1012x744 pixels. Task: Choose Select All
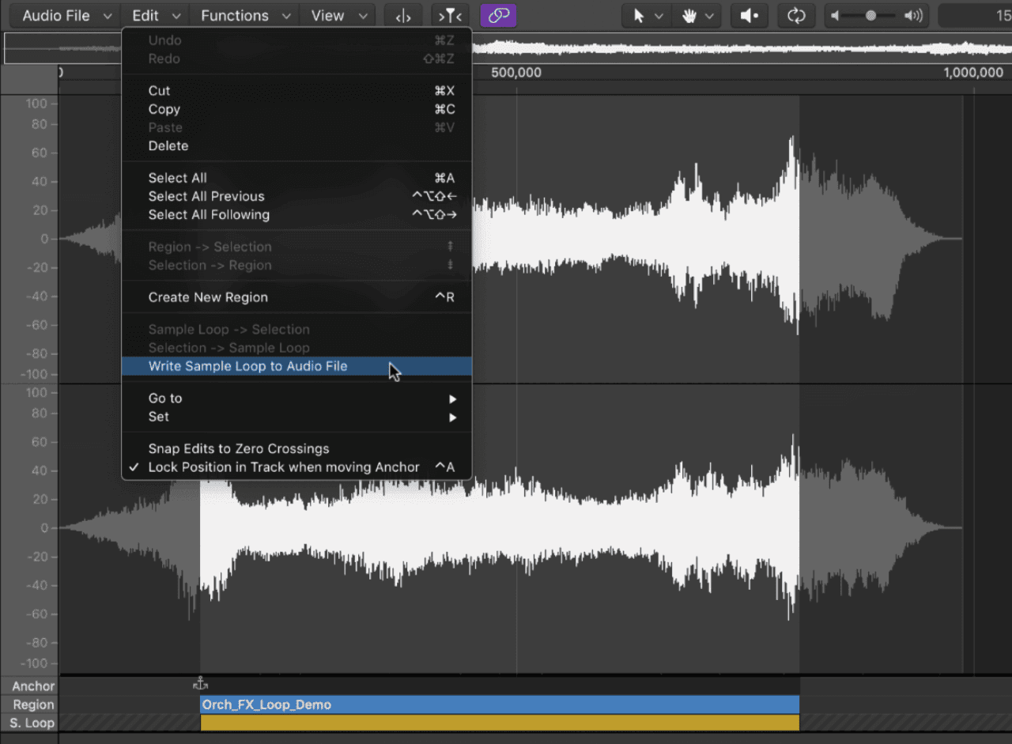pos(296,178)
